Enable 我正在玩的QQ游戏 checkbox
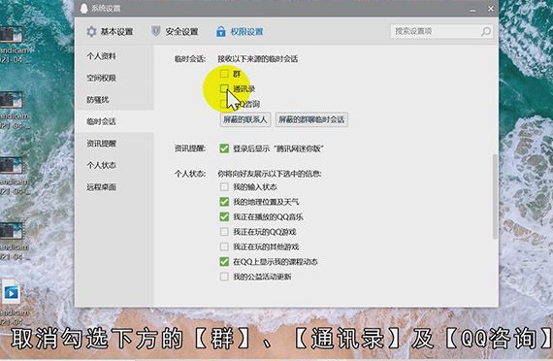This screenshot has height=361, width=553. pyautogui.click(x=224, y=232)
